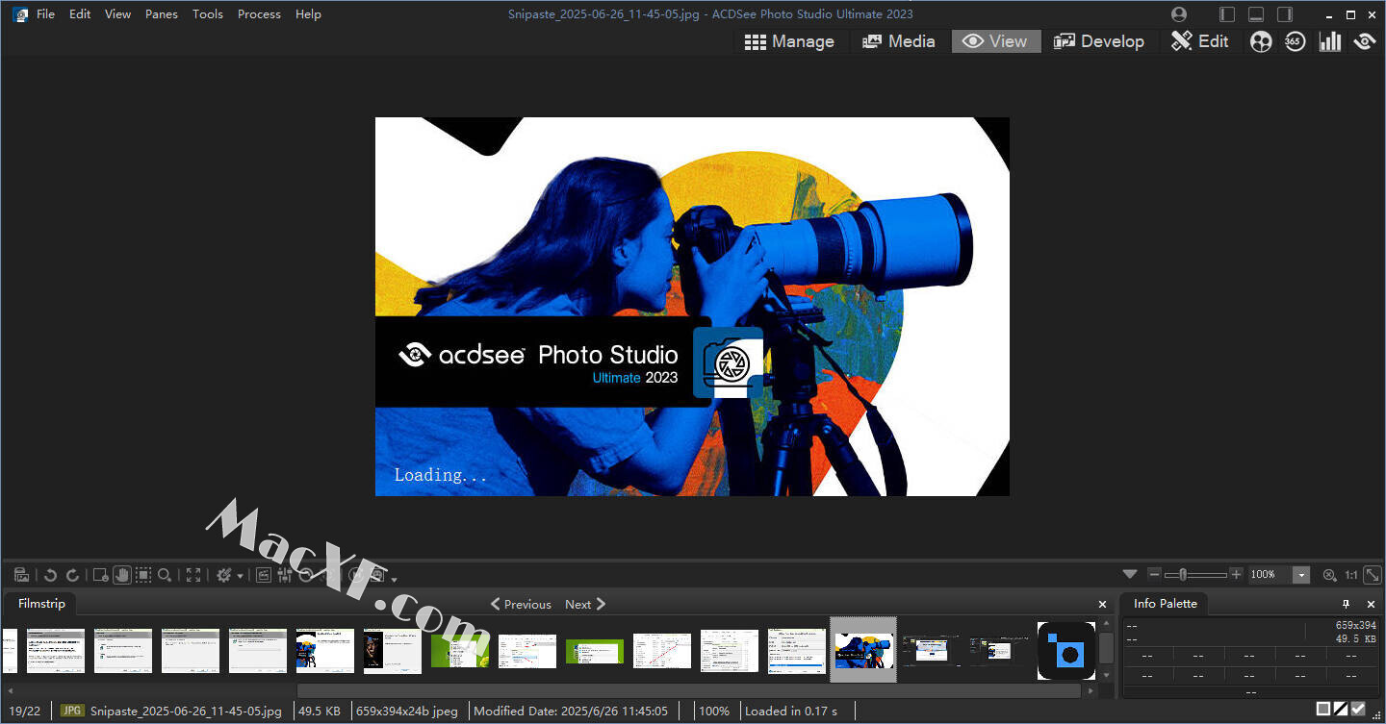The height and width of the screenshot is (724, 1386).
Task: Go to the Next image
Action: 585,604
